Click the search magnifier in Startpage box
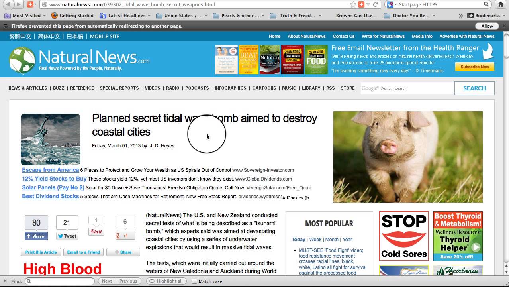The width and height of the screenshot is (509, 287). click(486, 4)
